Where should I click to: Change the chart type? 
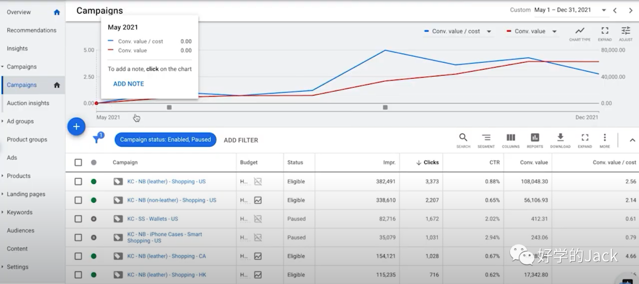pyautogui.click(x=579, y=33)
